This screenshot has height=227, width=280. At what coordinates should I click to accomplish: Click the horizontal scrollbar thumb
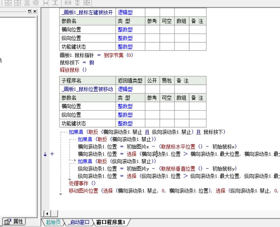pyautogui.click(x=54, y=214)
